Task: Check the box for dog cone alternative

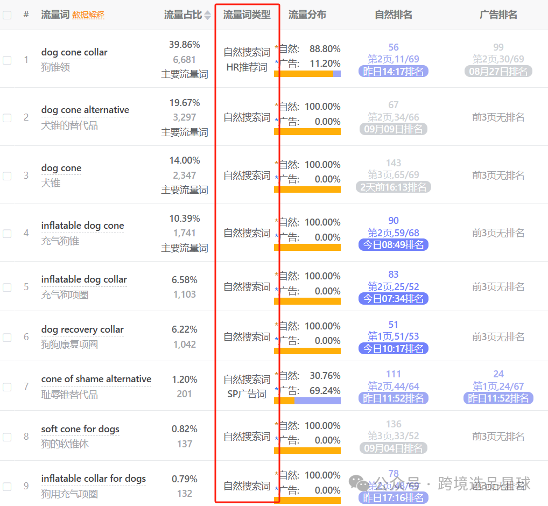Action: click(7, 118)
